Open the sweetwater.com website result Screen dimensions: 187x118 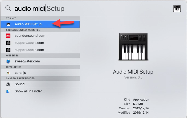pos(27,61)
